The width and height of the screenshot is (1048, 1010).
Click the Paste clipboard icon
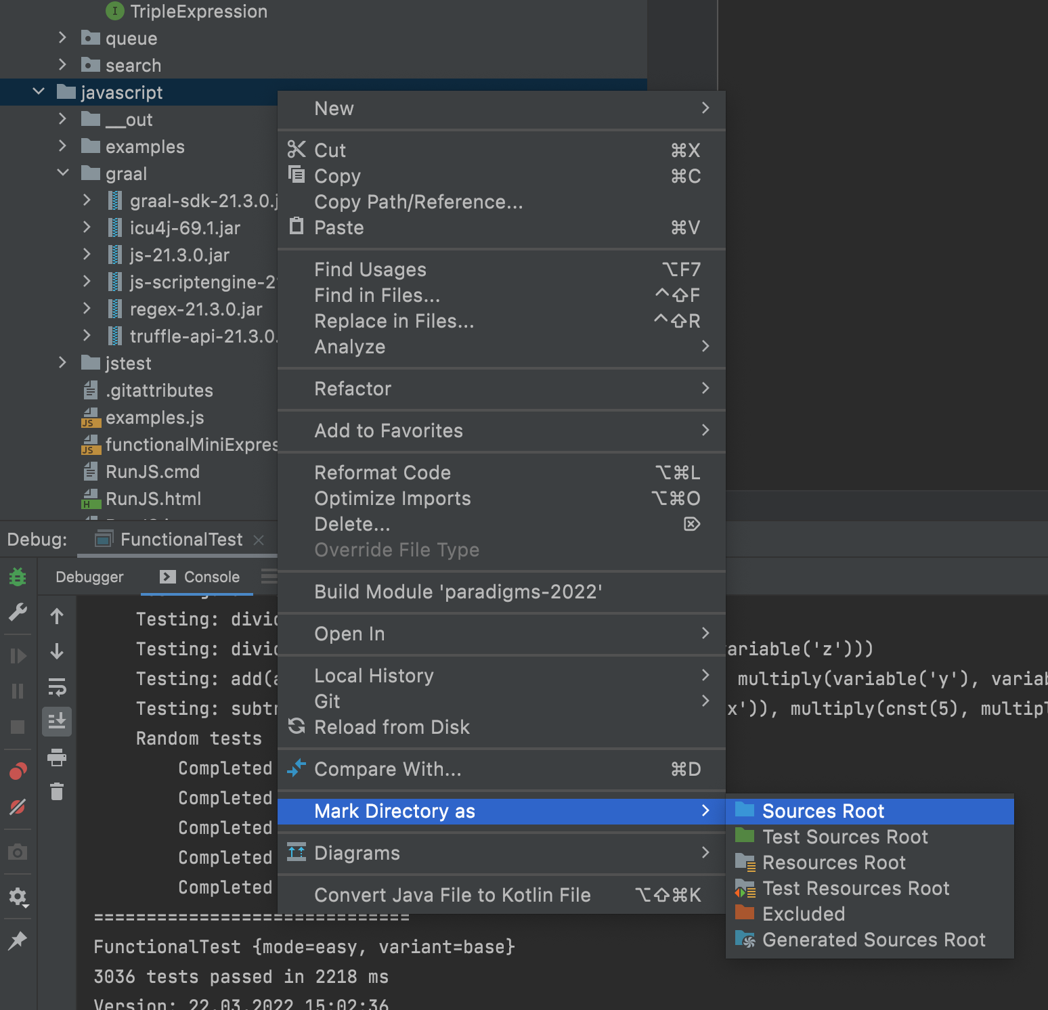297,225
